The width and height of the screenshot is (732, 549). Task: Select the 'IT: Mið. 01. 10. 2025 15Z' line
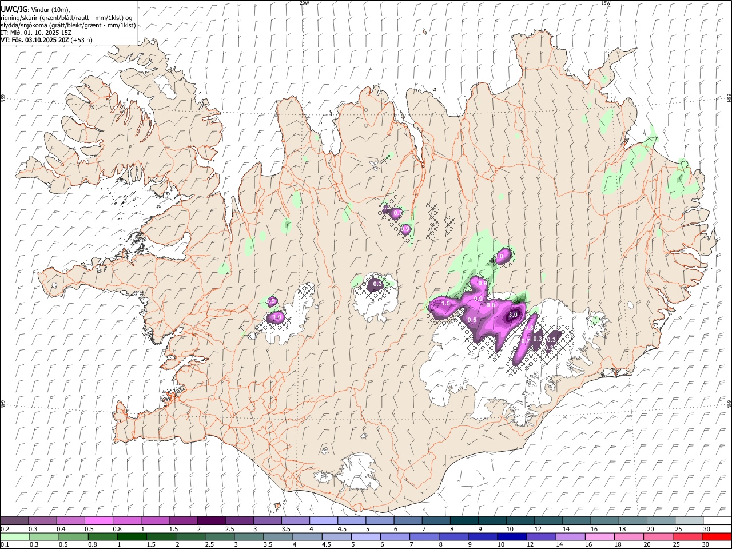(36, 33)
